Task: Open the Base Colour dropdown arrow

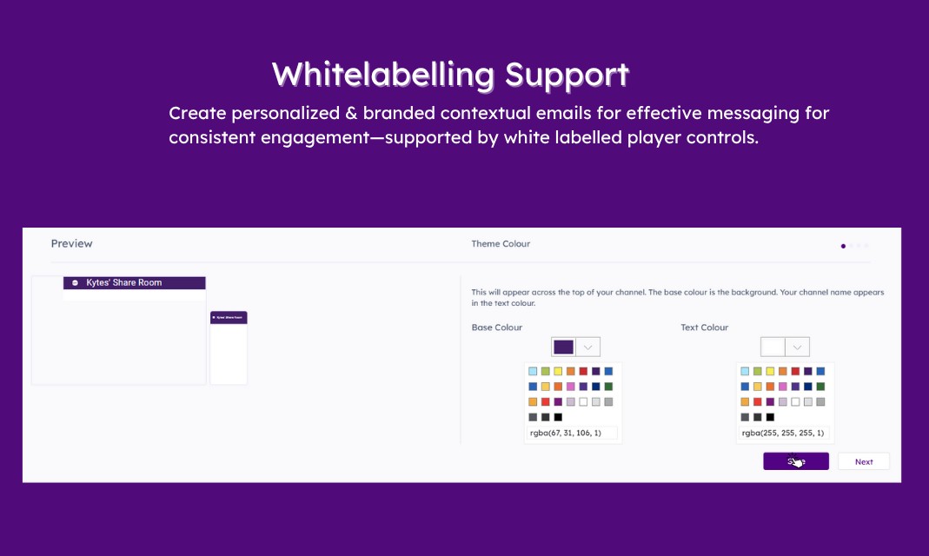Action: coord(587,347)
